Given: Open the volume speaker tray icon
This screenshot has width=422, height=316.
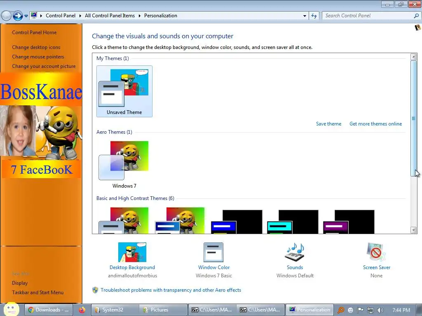Looking at the screenshot, I should coord(380,310).
